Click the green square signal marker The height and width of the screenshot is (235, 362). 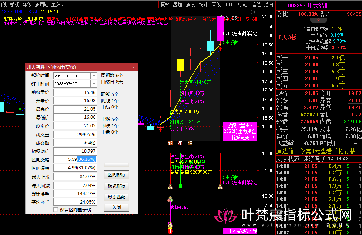click(180, 186)
